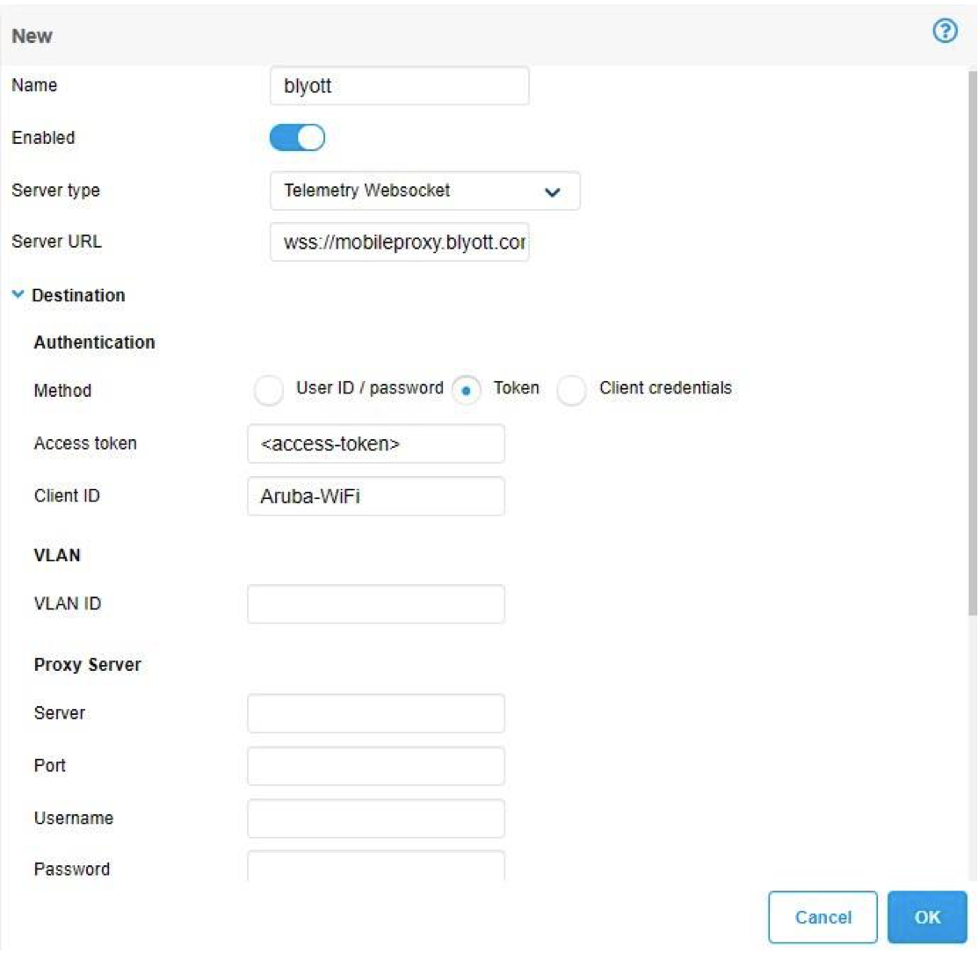978x960 pixels.
Task: Select User ID / password radio button
Action: pos(269,390)
